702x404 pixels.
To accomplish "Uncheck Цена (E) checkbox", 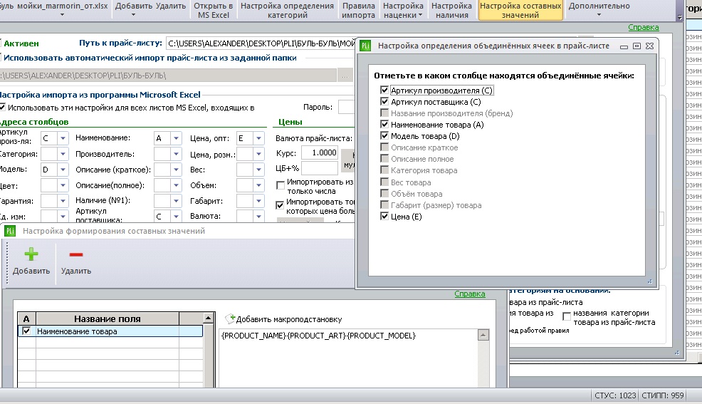I will [384, 216].
